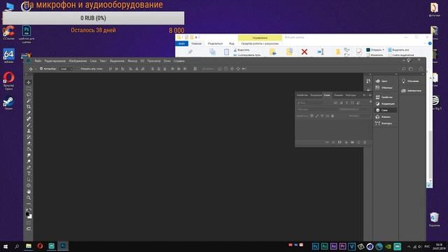
Task: Click the Файл button in Explorer
Action: coord(182,43)
